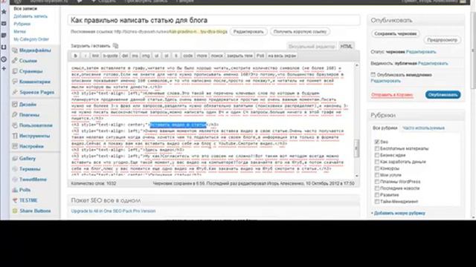Open Добавить запись in the sidebar submenu
This screenshot has width=476, height=267.
coord(30,16)
